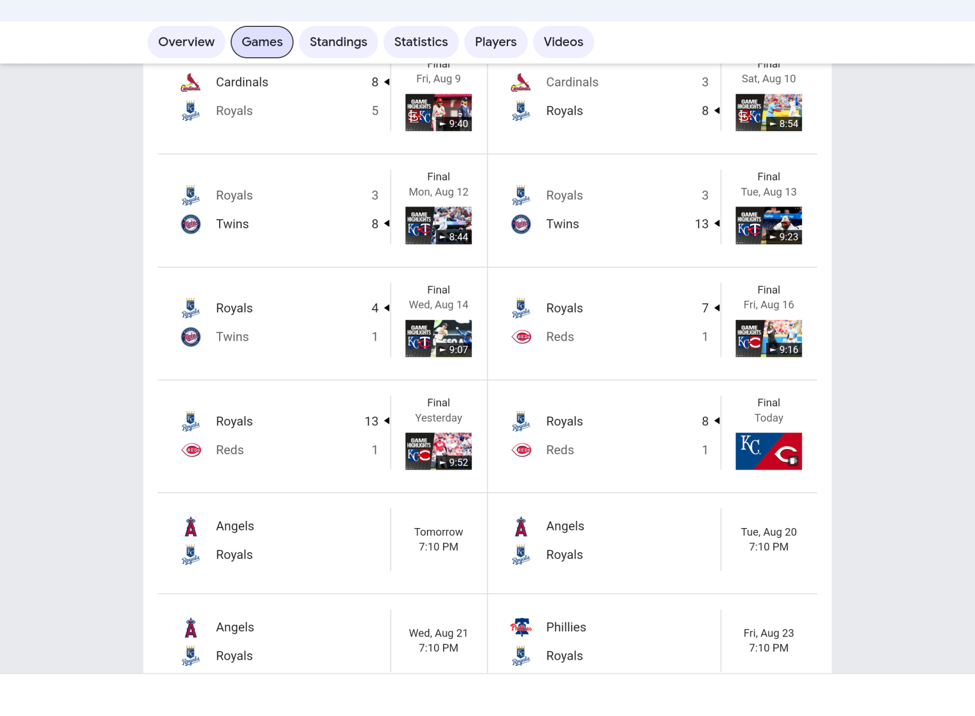Play the 9:52 Royals-Reds highlights video
The width and height of the screenshot is (975, 716).
[x=438, y=451]
